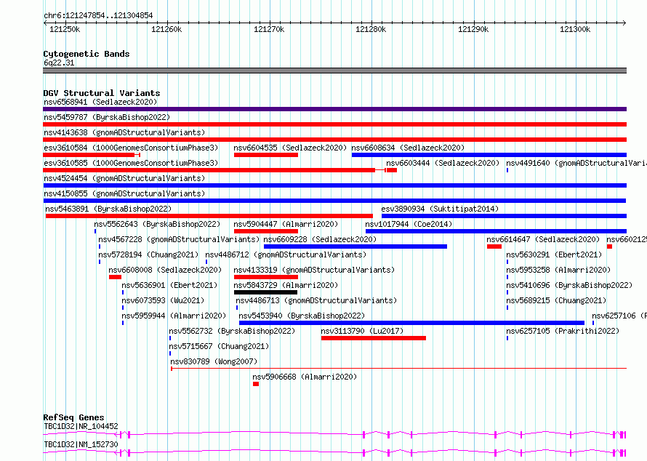The image size is (647, 461).
Task: Open nsv5959944 (Almarri2020) label
Action: pyautogui.click(x=174, y=316)
